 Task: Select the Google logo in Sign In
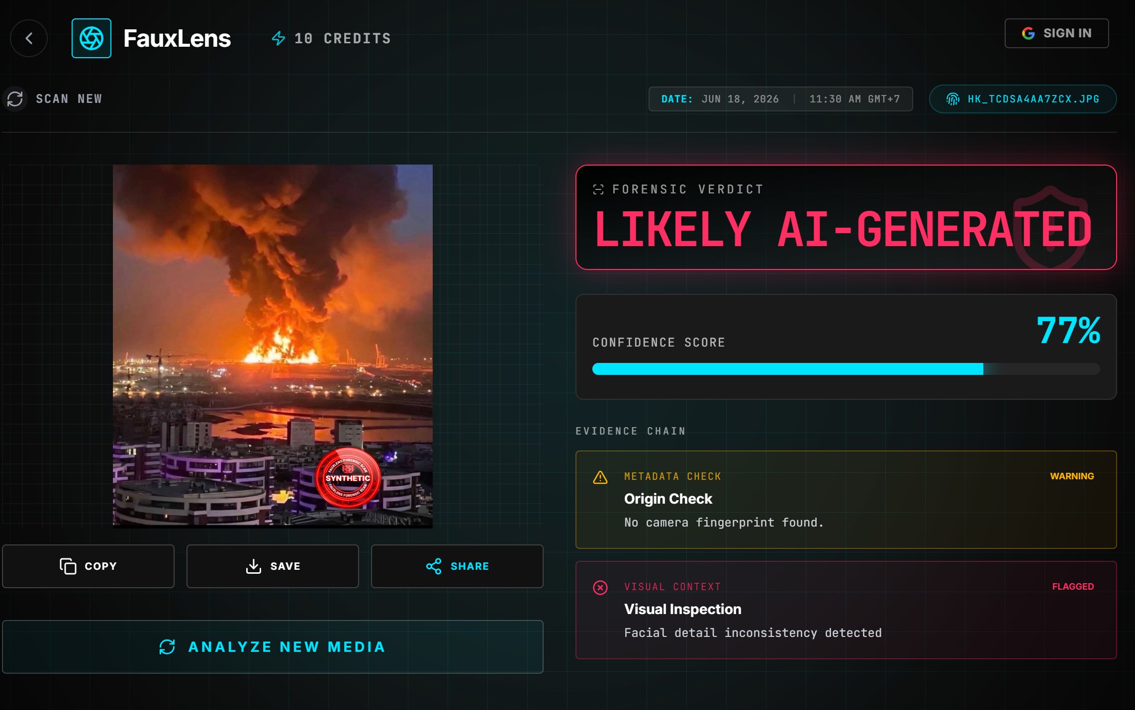pos(1028,33)
